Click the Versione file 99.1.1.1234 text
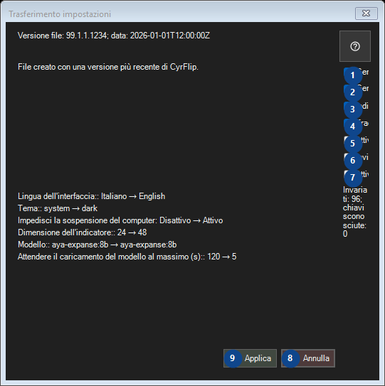The height and width of the screenshot is (386, 385). coord(114,36)
